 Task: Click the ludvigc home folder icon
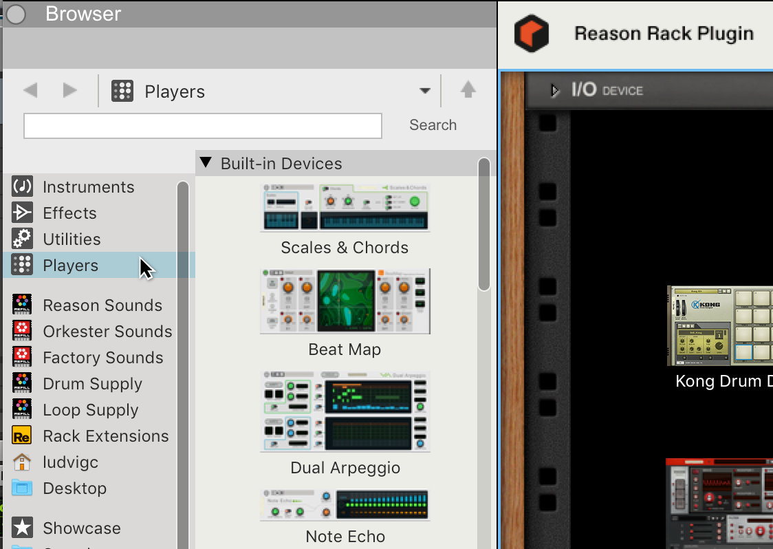[x=22, y=462]
